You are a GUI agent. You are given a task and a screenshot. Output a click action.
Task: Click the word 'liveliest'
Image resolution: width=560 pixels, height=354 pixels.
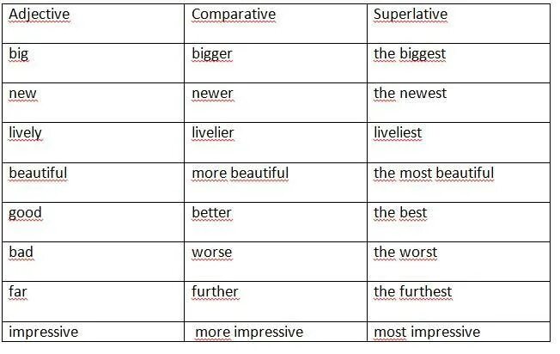(x=398, y=133)
